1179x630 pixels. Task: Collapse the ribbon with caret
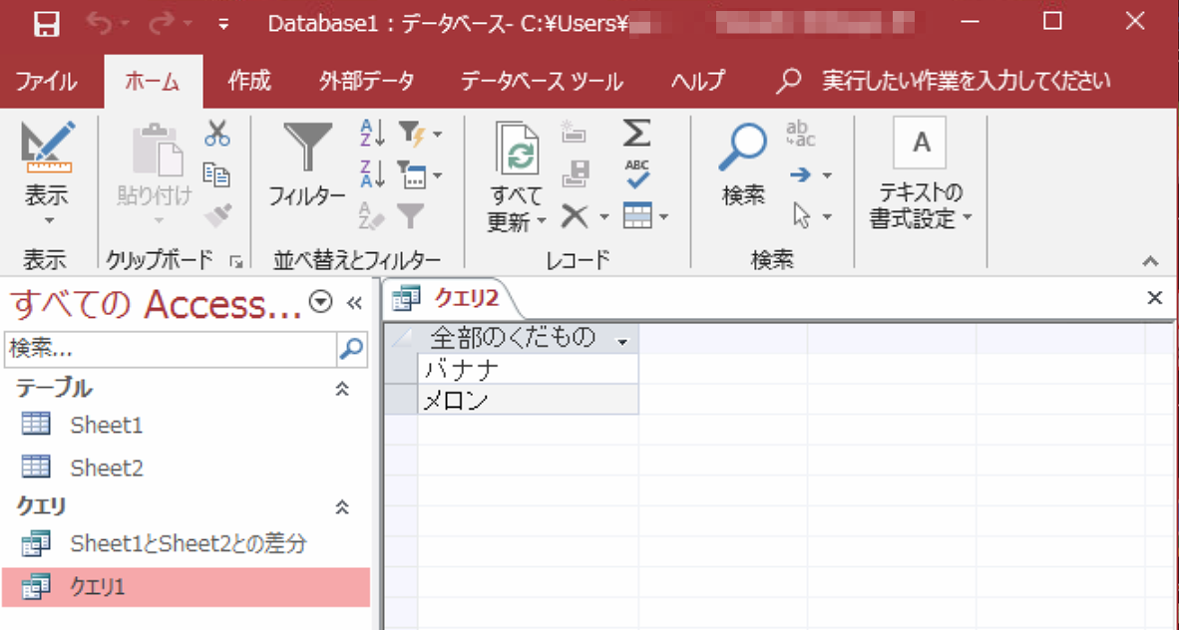[x=1150, y=261]
